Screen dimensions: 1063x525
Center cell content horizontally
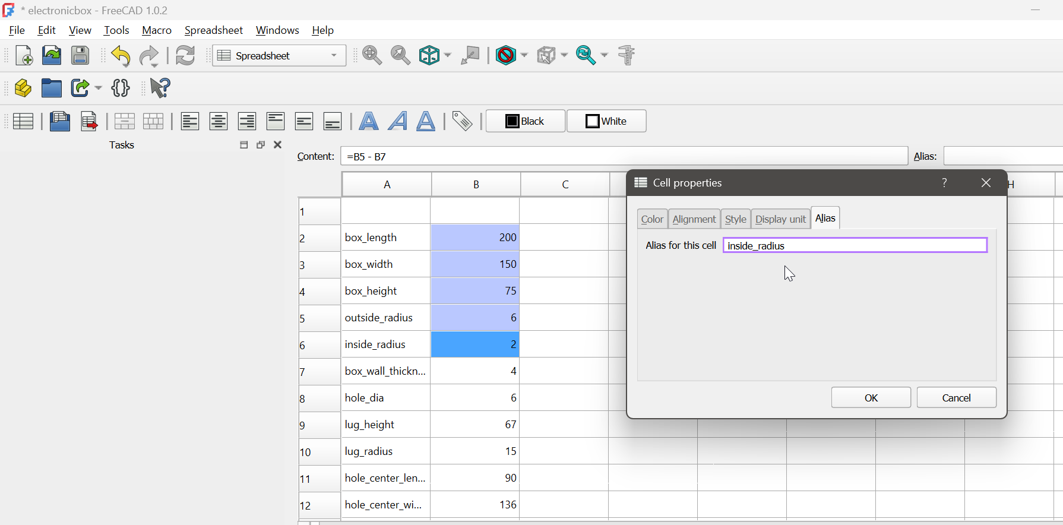click(219, 121)
